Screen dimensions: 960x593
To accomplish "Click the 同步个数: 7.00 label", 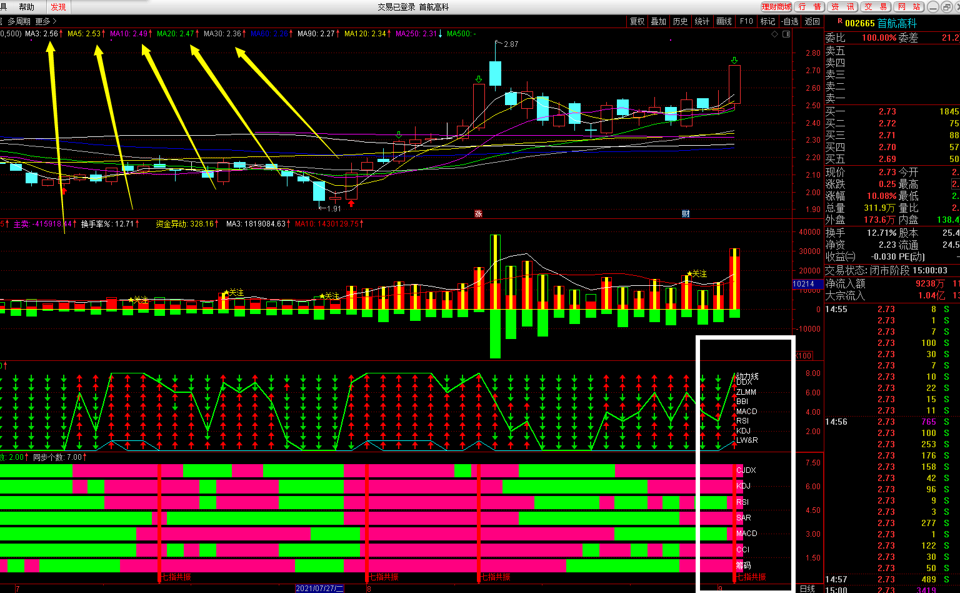I will (x=57, y=457).
